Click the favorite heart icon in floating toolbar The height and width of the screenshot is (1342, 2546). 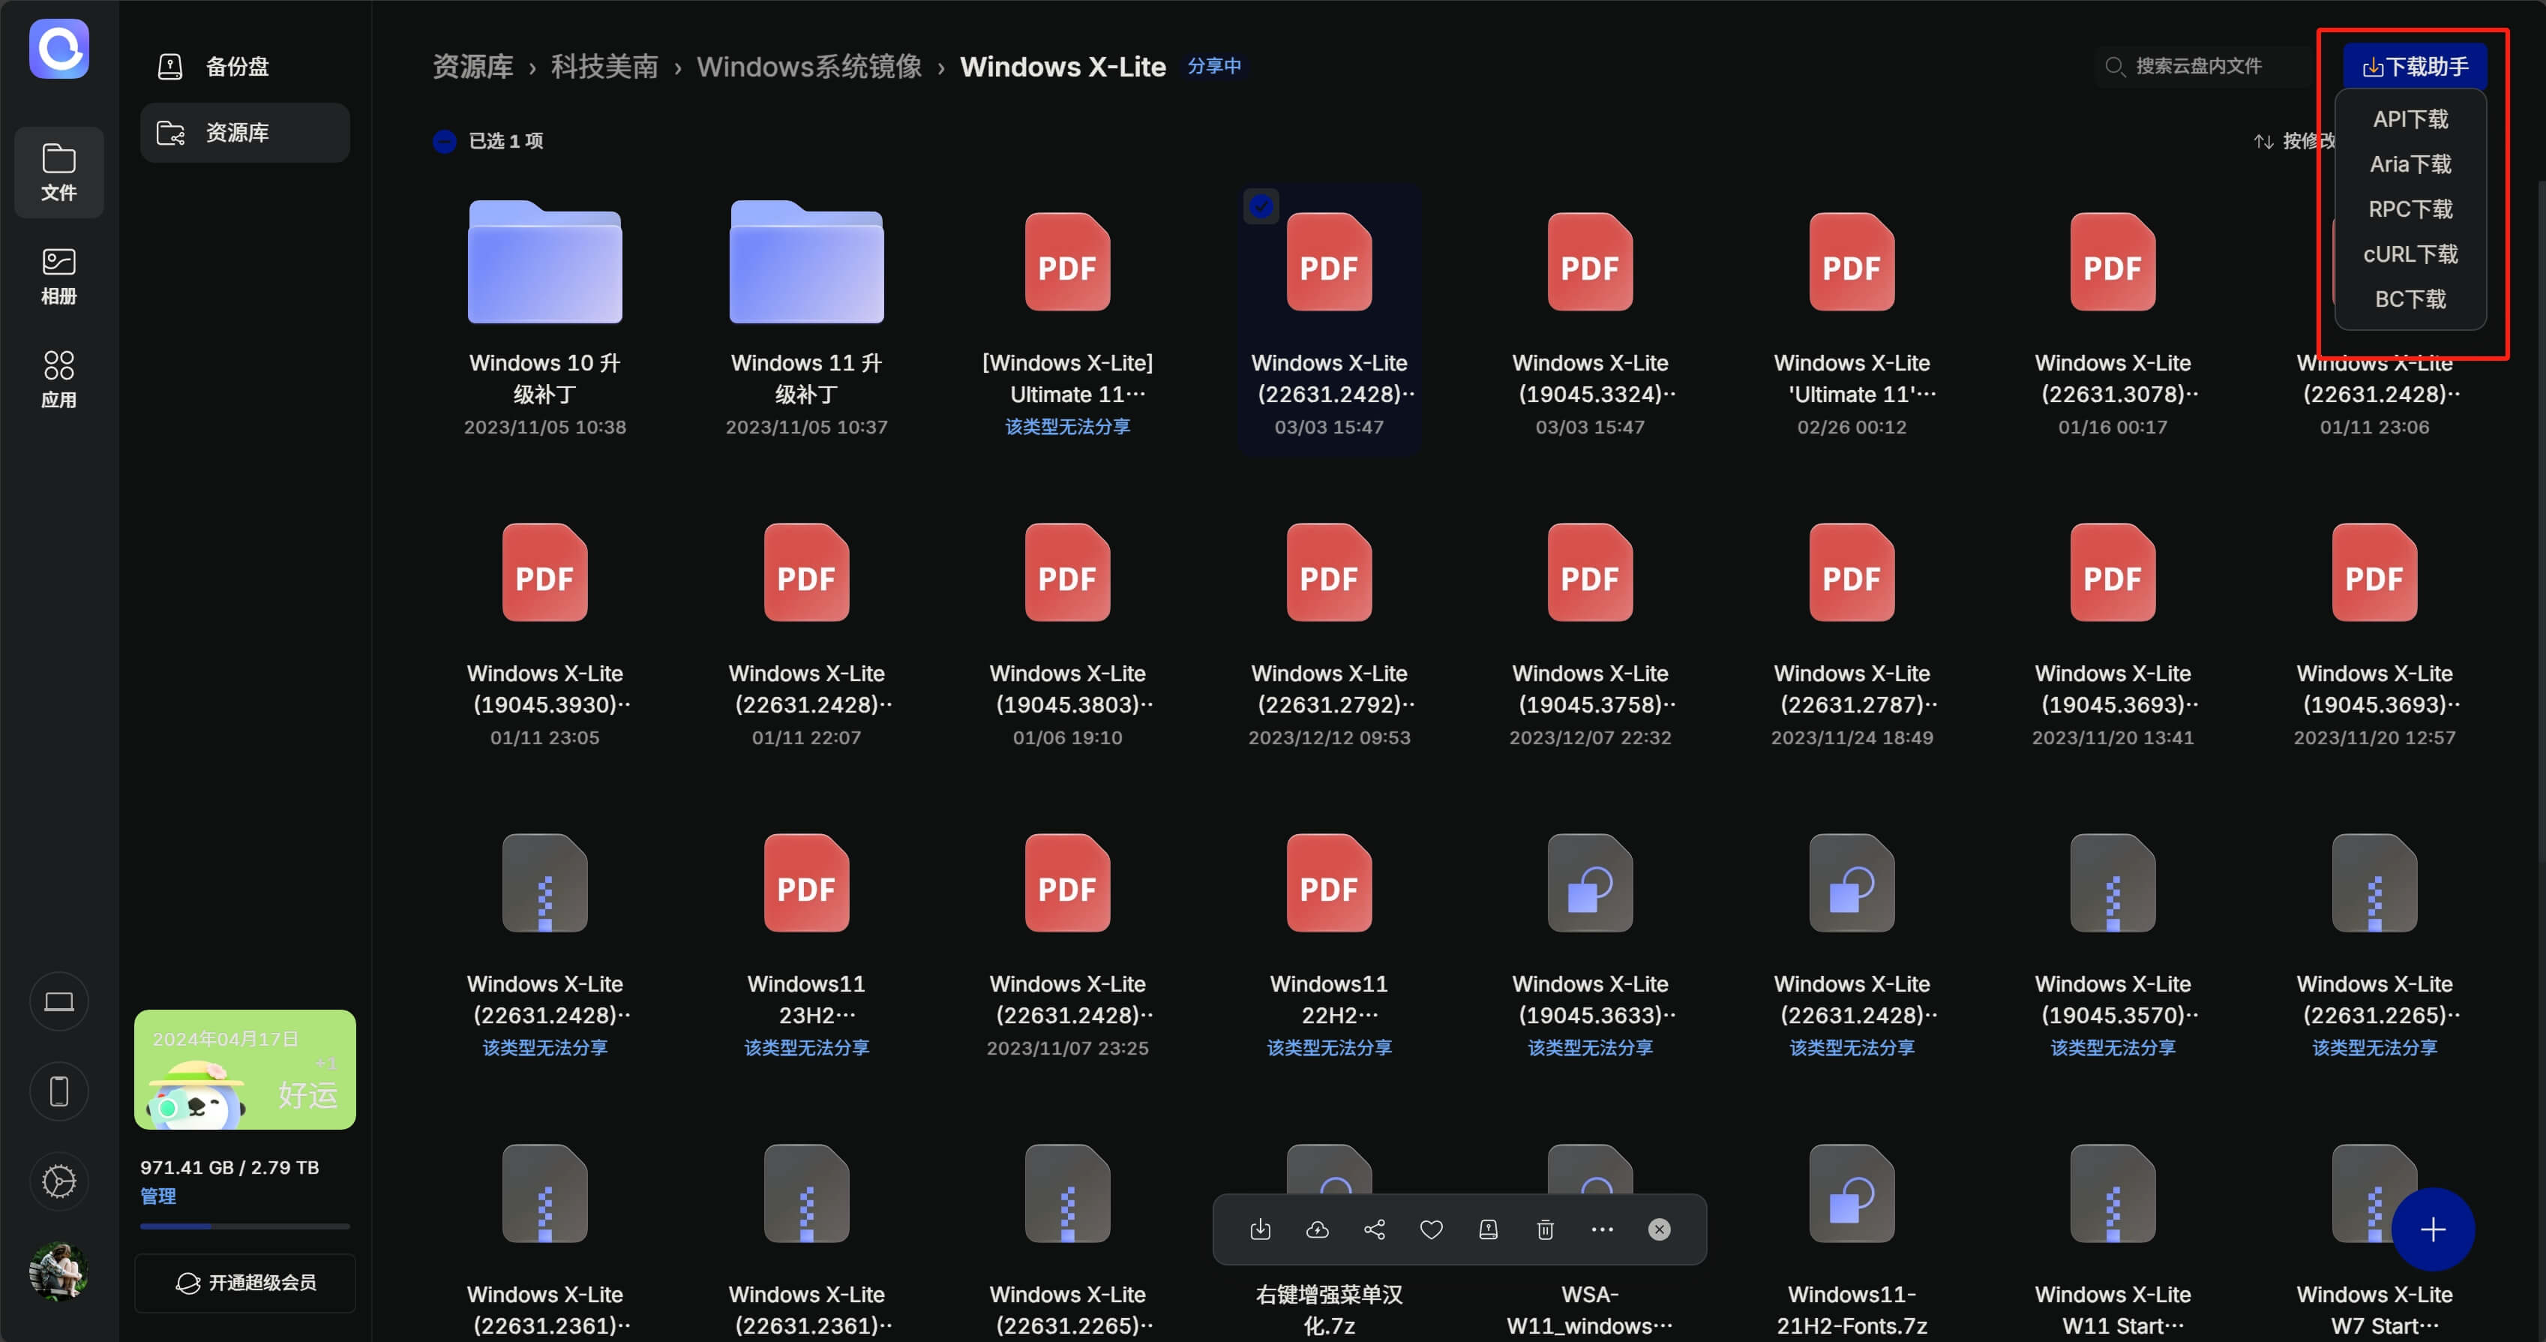(x=1431, y=1229)
